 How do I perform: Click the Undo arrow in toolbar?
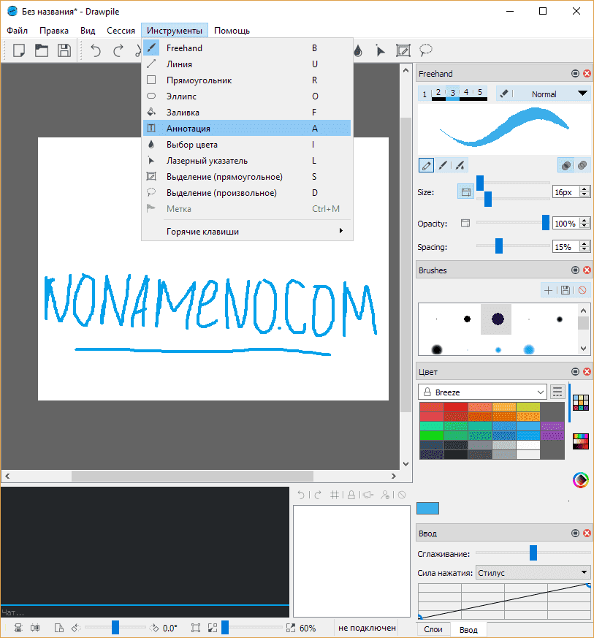tap(96, 50)
